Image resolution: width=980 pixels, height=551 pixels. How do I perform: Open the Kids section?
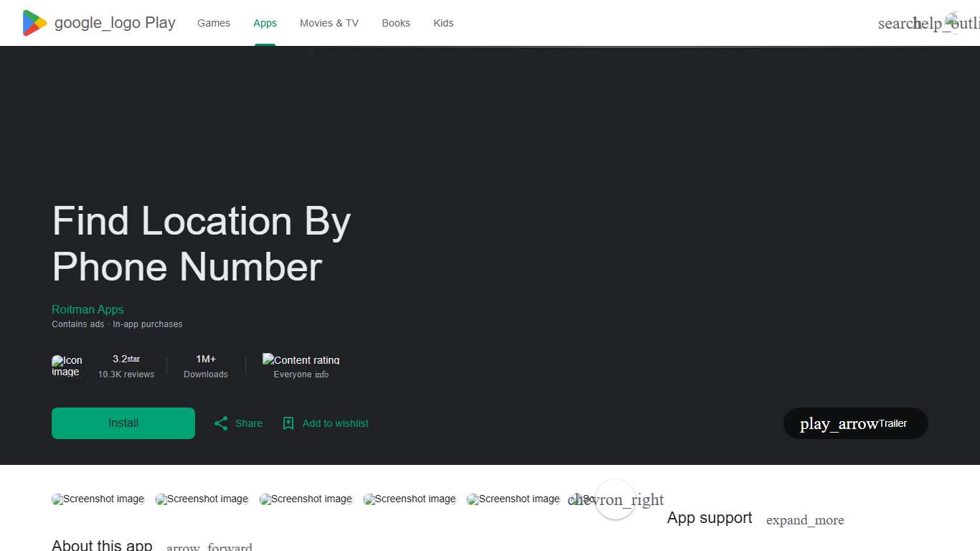click(x=443, y=23)
